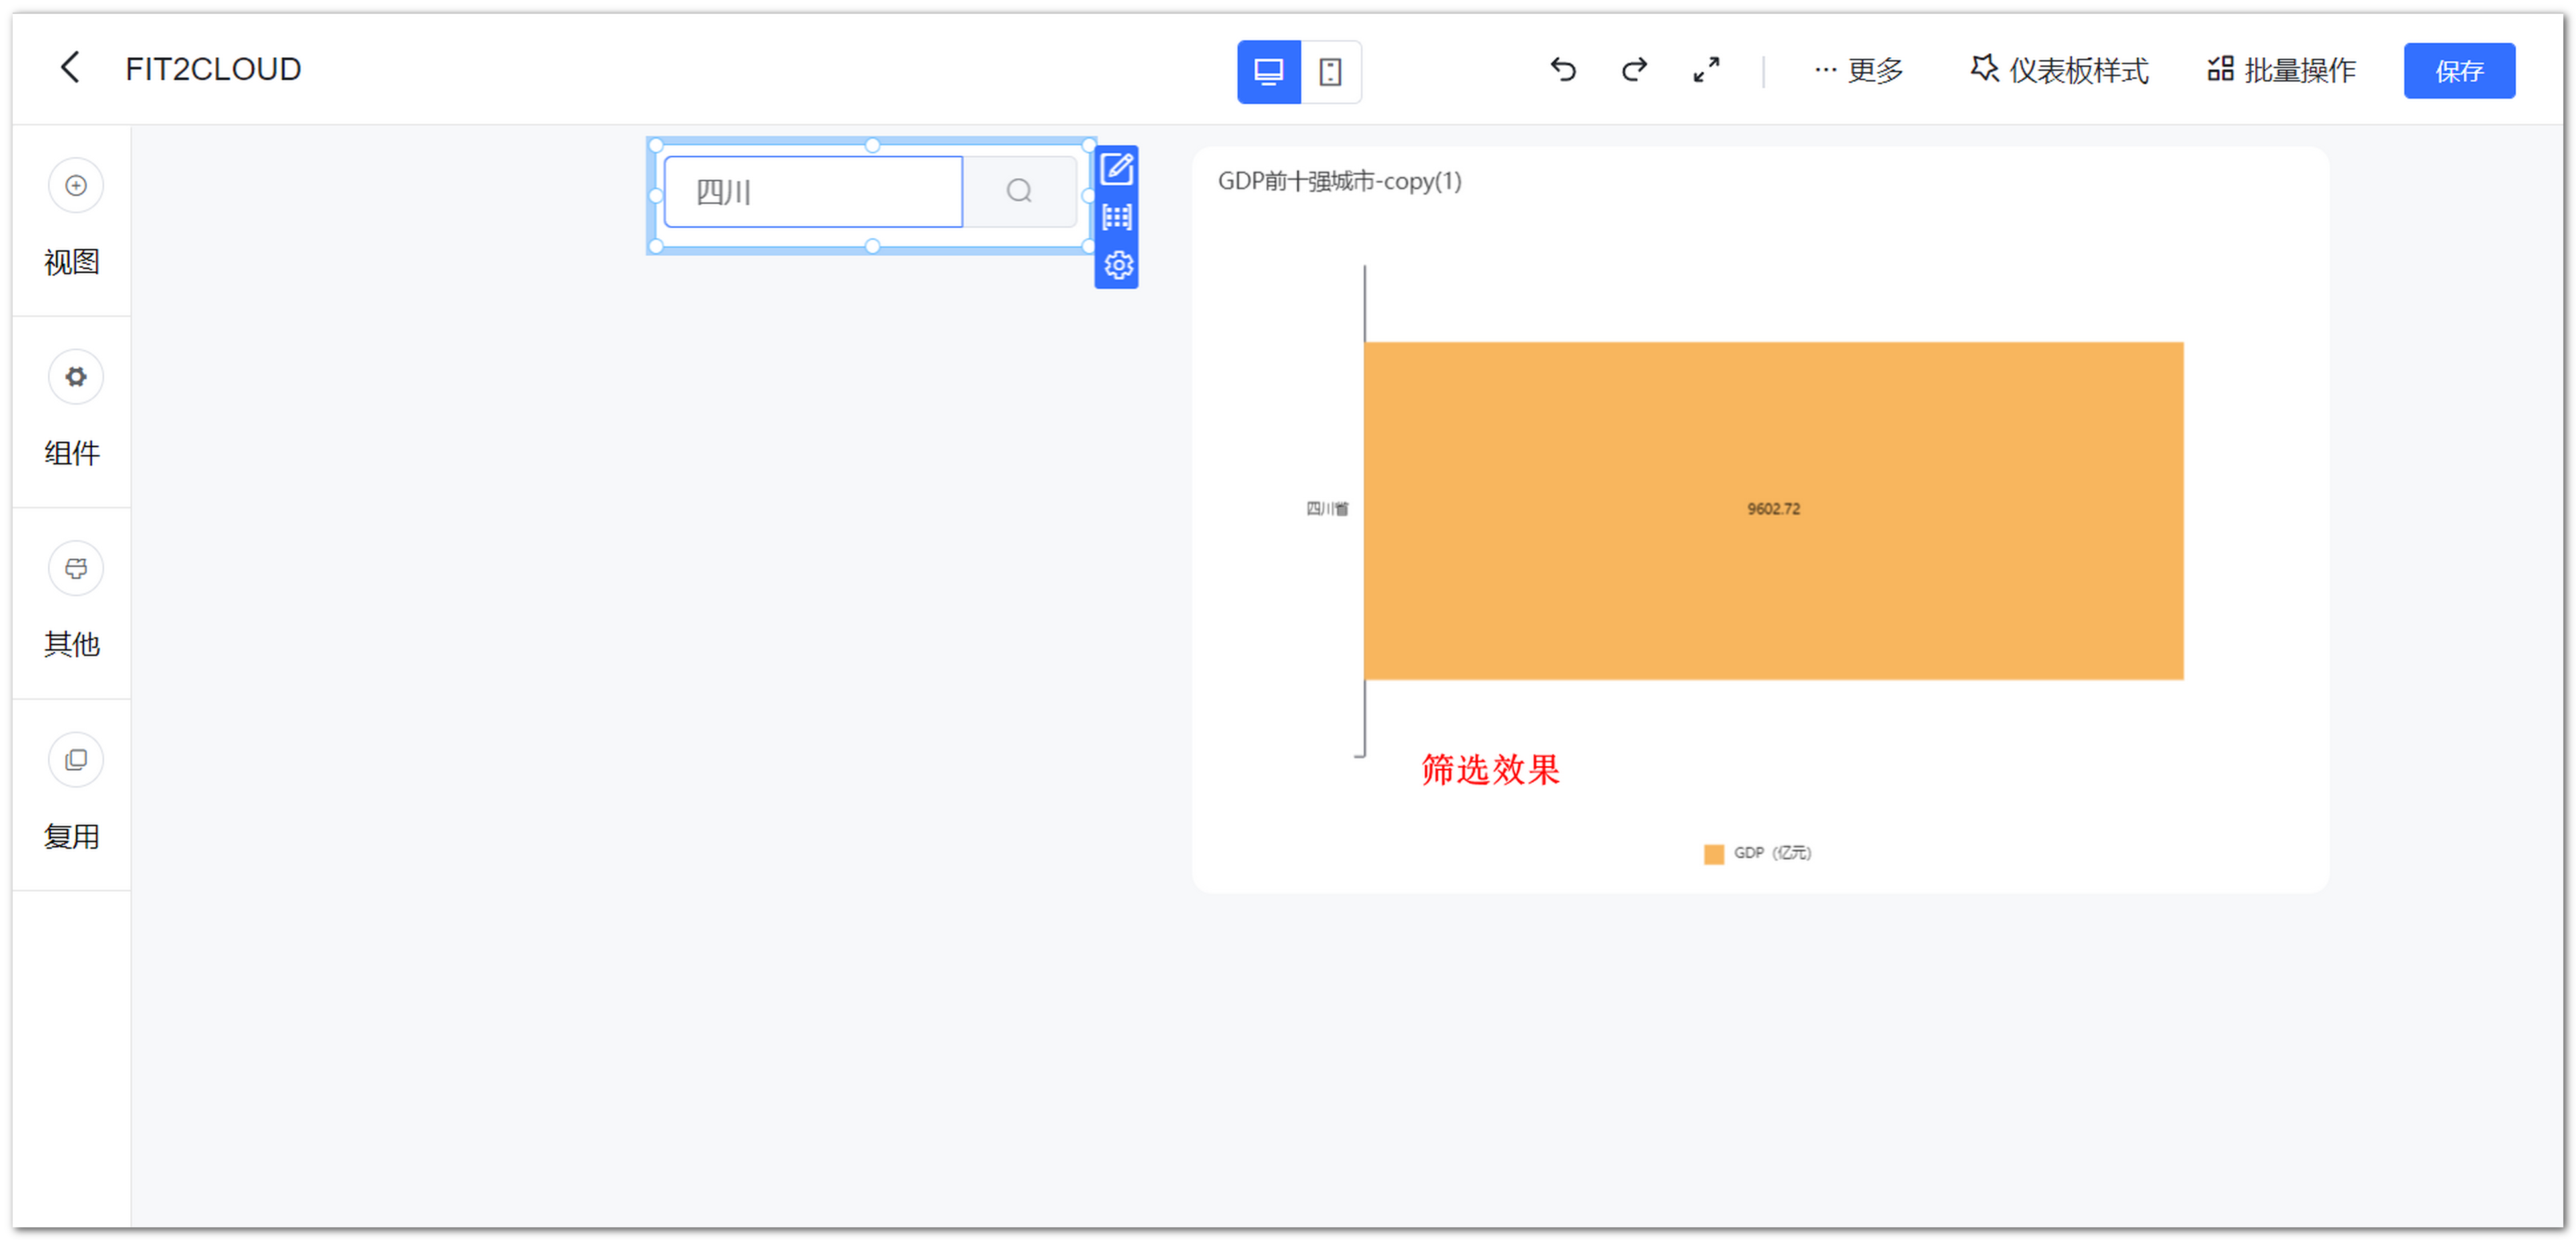Screen dimensions: 2576x1240
Task: Open 批量操作 batch operations
Action: tap(2281, 70)
